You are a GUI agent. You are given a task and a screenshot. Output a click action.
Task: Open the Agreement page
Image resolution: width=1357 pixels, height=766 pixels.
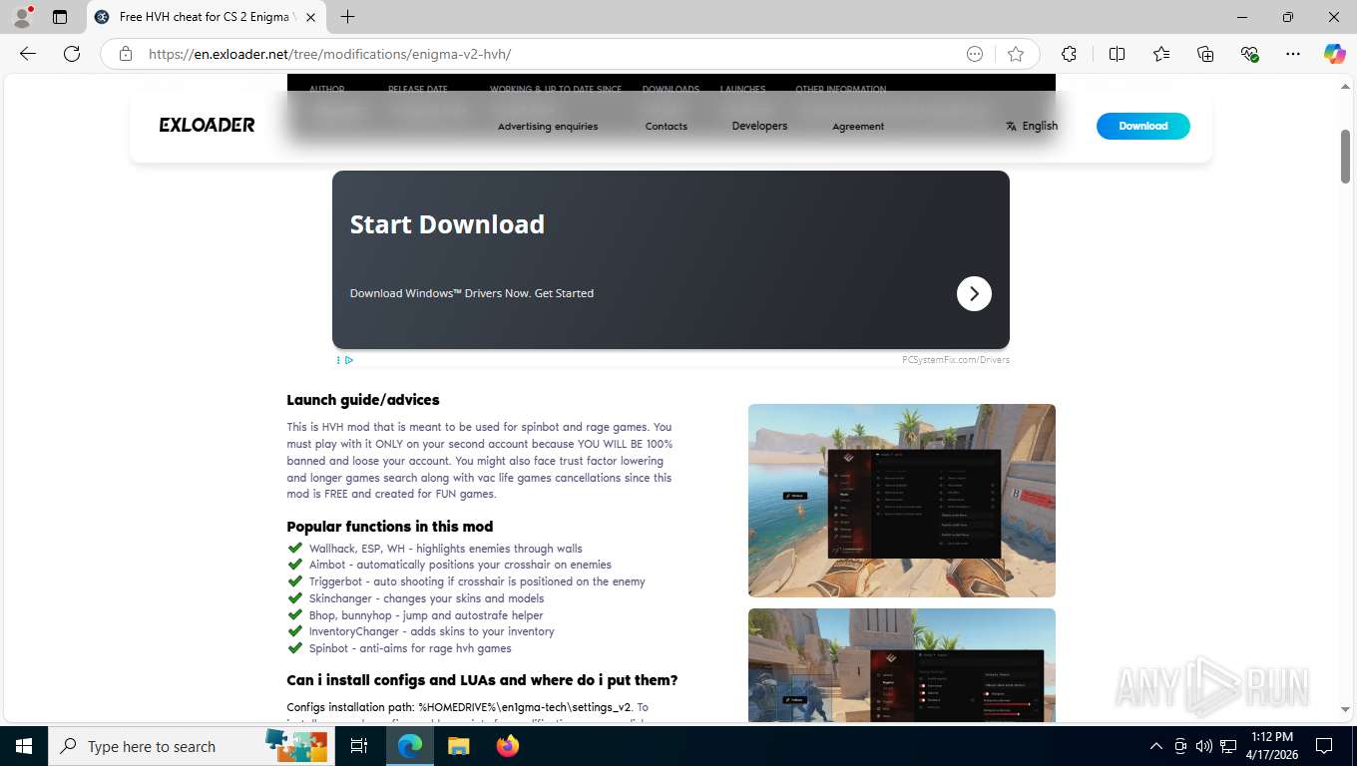(x=858, y=126)
